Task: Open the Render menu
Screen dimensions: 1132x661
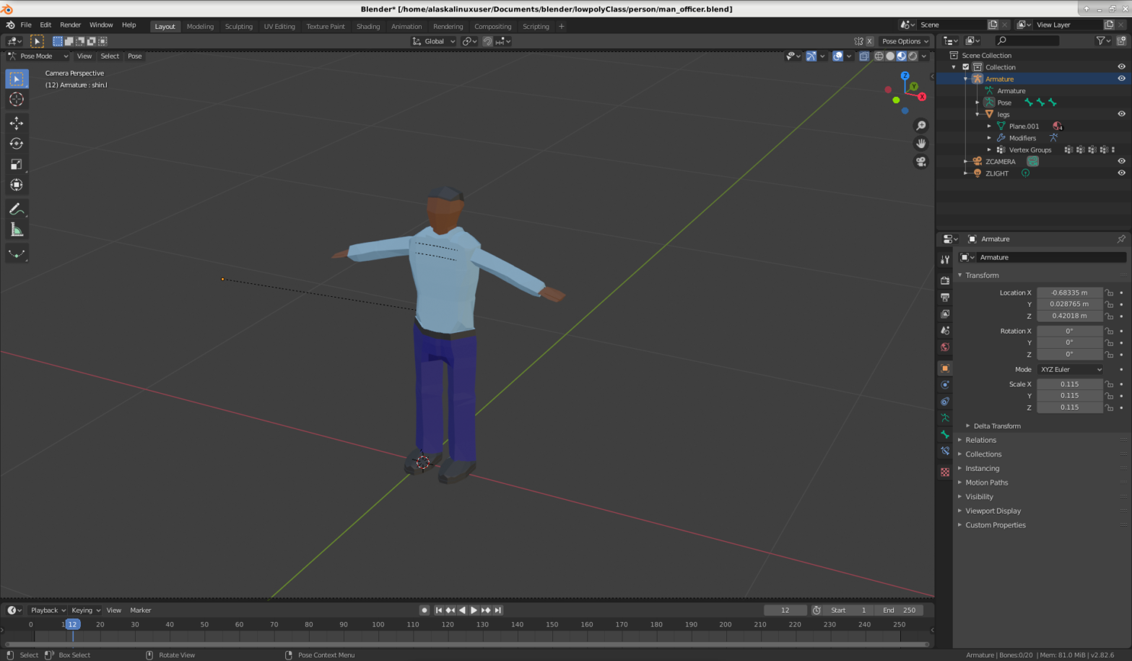Action: (70, 25)
